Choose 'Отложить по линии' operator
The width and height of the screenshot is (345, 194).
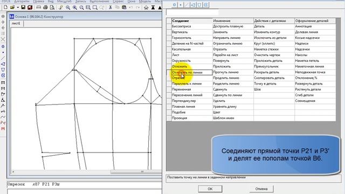click(x=192, y=72)
